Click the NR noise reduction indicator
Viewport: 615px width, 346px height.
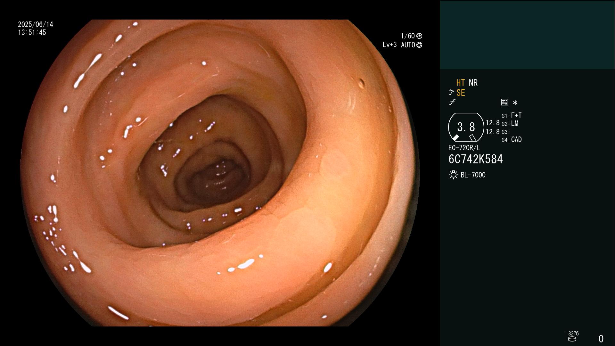[x=473, y=83]
